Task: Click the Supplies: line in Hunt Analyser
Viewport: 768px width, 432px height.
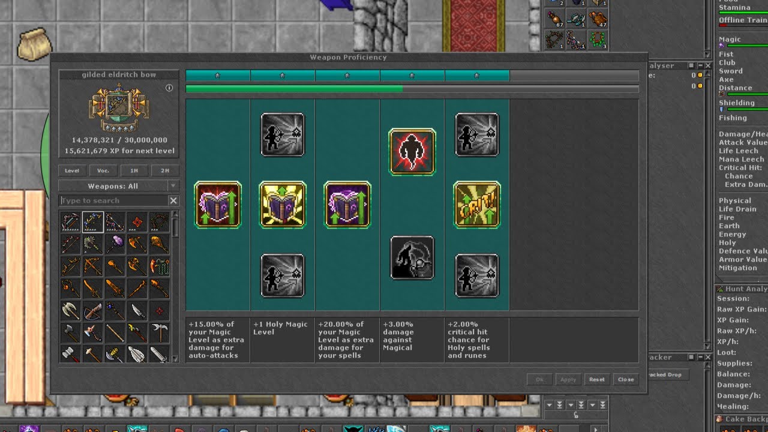Action: point(735,363)
